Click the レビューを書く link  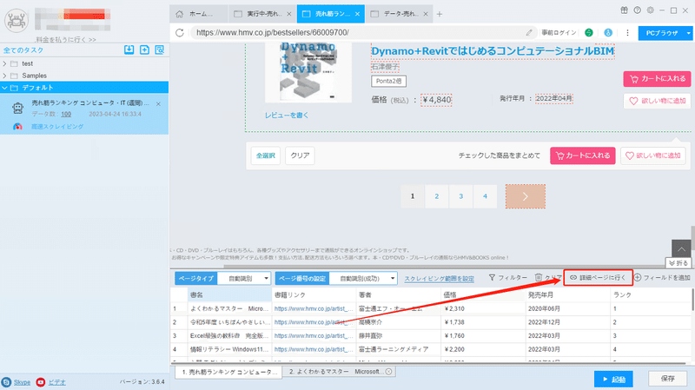tap(287, 115)
